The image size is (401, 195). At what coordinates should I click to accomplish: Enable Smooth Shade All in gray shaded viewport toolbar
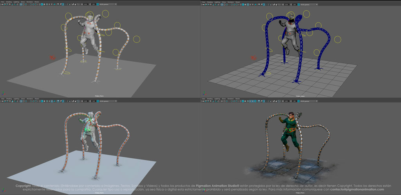pyautogui.click(x=42, y=4)
